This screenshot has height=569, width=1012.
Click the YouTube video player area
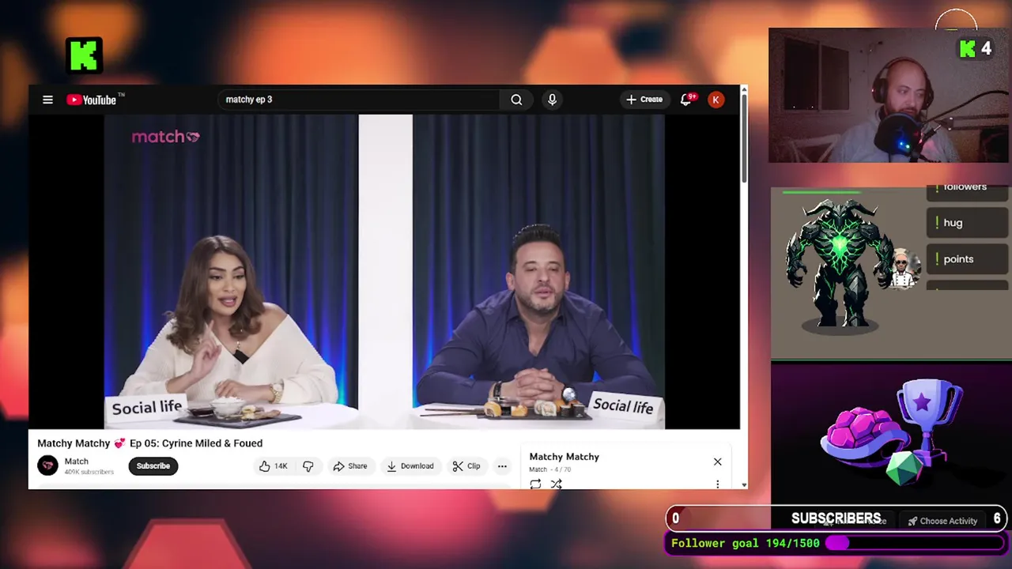point(384,272)
